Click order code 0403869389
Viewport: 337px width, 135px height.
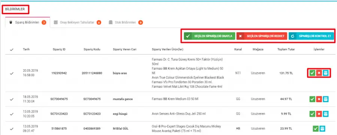[x=92, y=129]
